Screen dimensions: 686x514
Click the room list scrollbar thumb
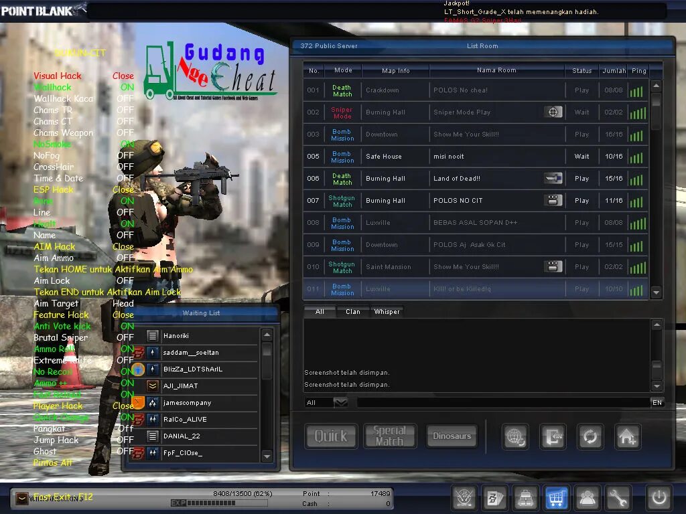656,101
